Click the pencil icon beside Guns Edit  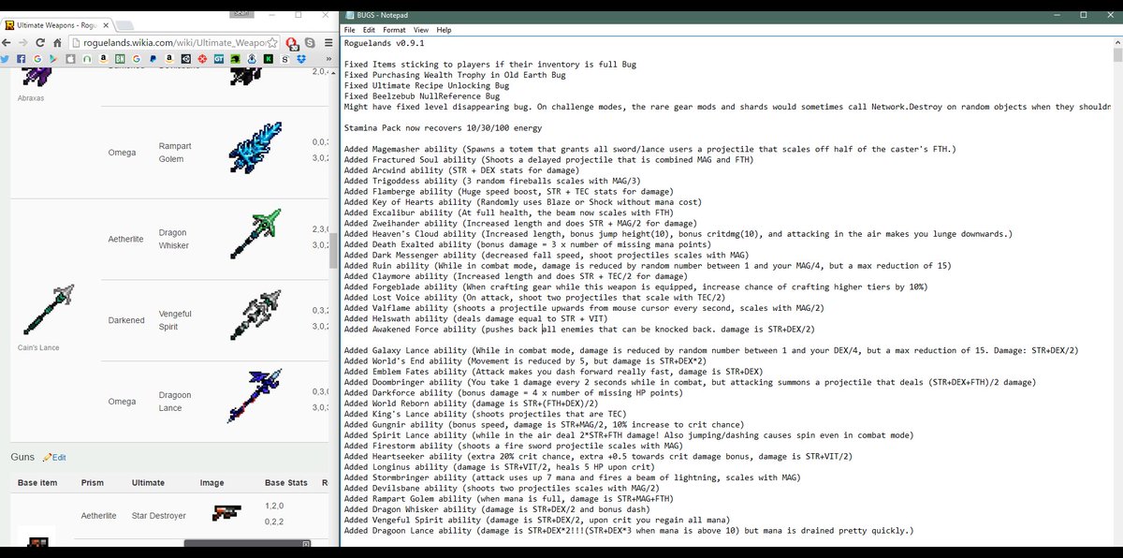(48, 457)
